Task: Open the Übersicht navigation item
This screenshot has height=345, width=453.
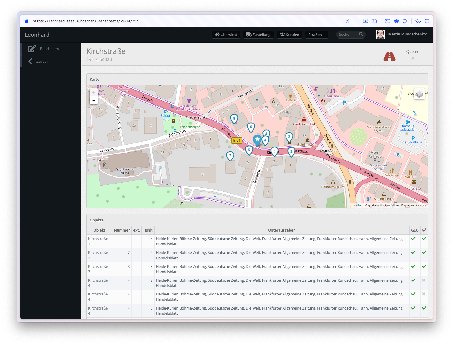Action: [226, 35]
